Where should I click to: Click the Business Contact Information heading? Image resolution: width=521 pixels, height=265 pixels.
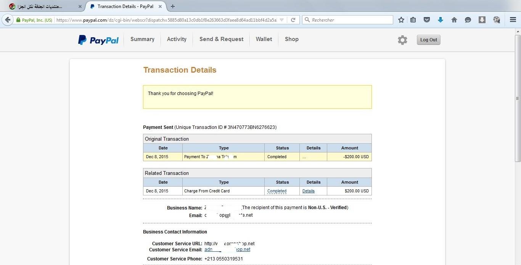[175, 232]
